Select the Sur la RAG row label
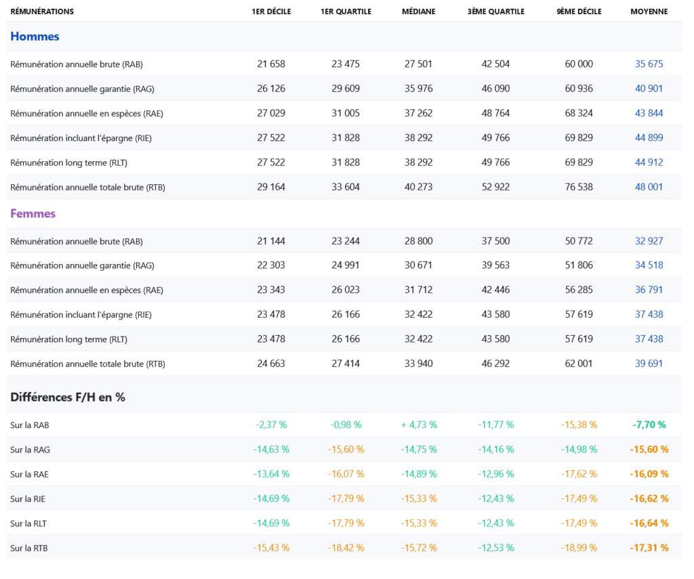694x579 pixels. coord(30,450)
